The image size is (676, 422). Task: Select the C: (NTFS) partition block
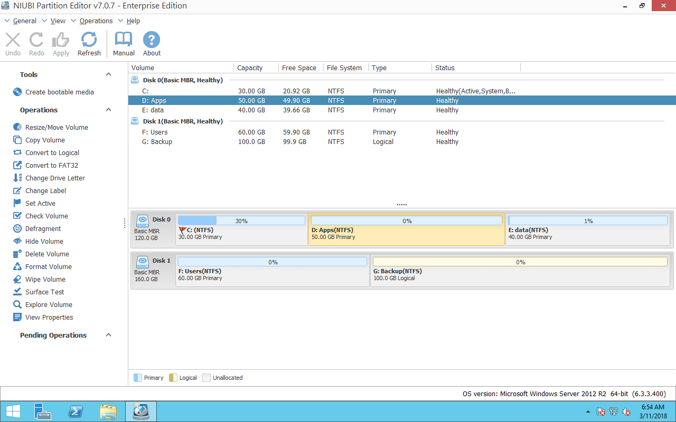(x=242, y=229)
